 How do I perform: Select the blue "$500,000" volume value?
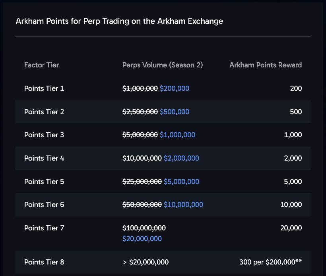(175, 112)
